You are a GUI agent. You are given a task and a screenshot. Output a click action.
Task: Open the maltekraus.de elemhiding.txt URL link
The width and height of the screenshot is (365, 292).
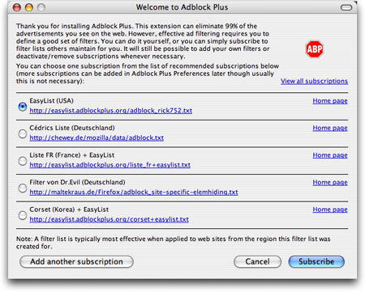coord(134,193)
